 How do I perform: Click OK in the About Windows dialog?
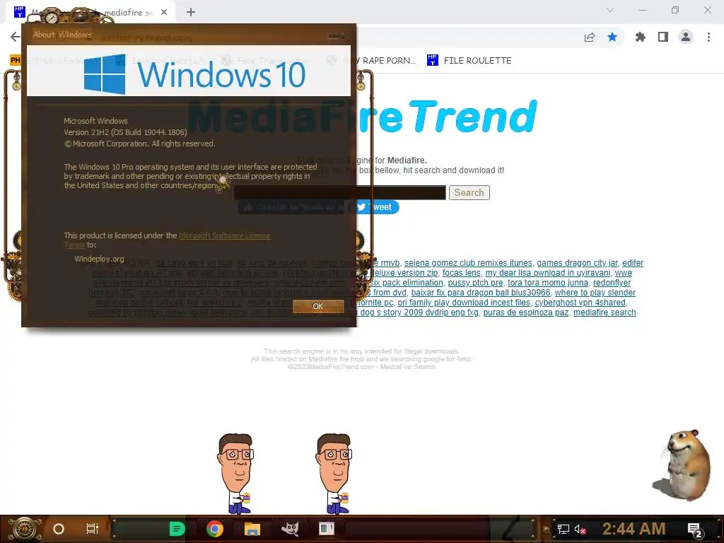pos(318,306)
